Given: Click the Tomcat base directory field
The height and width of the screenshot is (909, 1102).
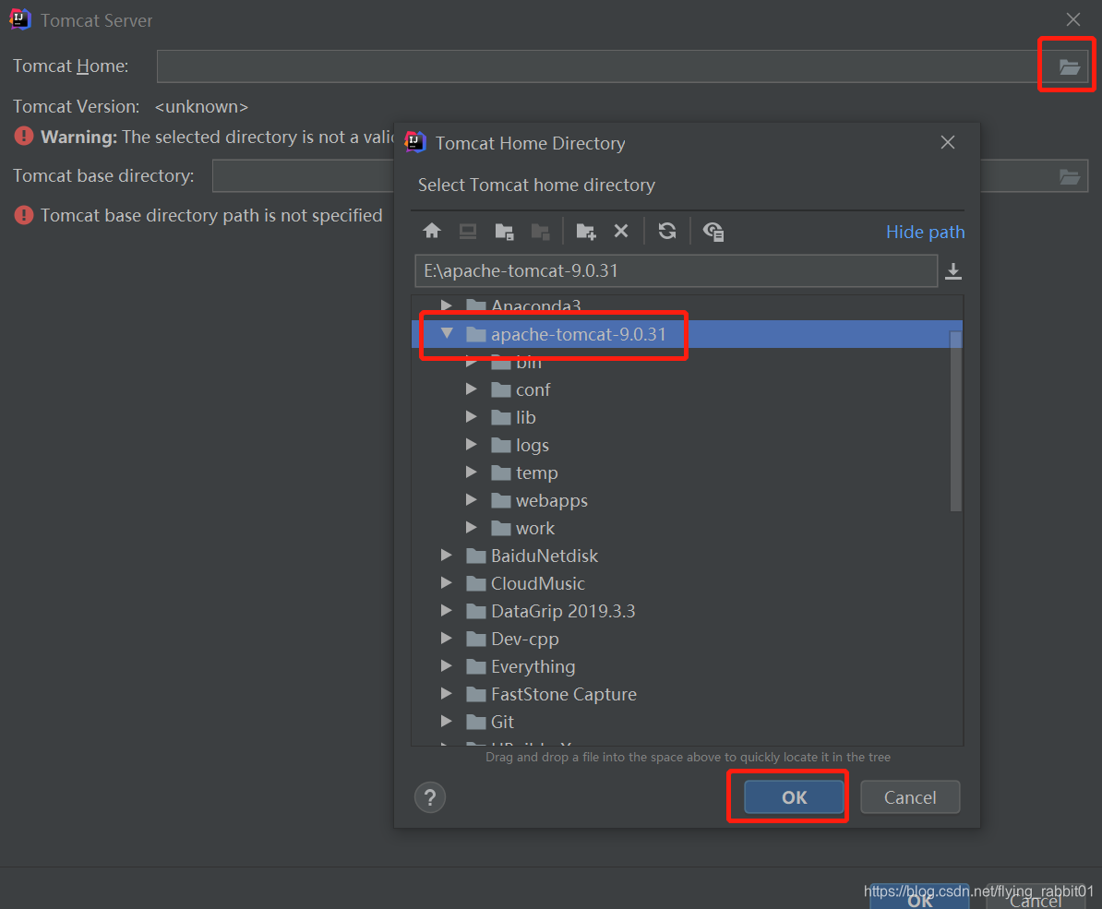Looking at the screenshot, I should pyautogui.click(x=650, y=175).
